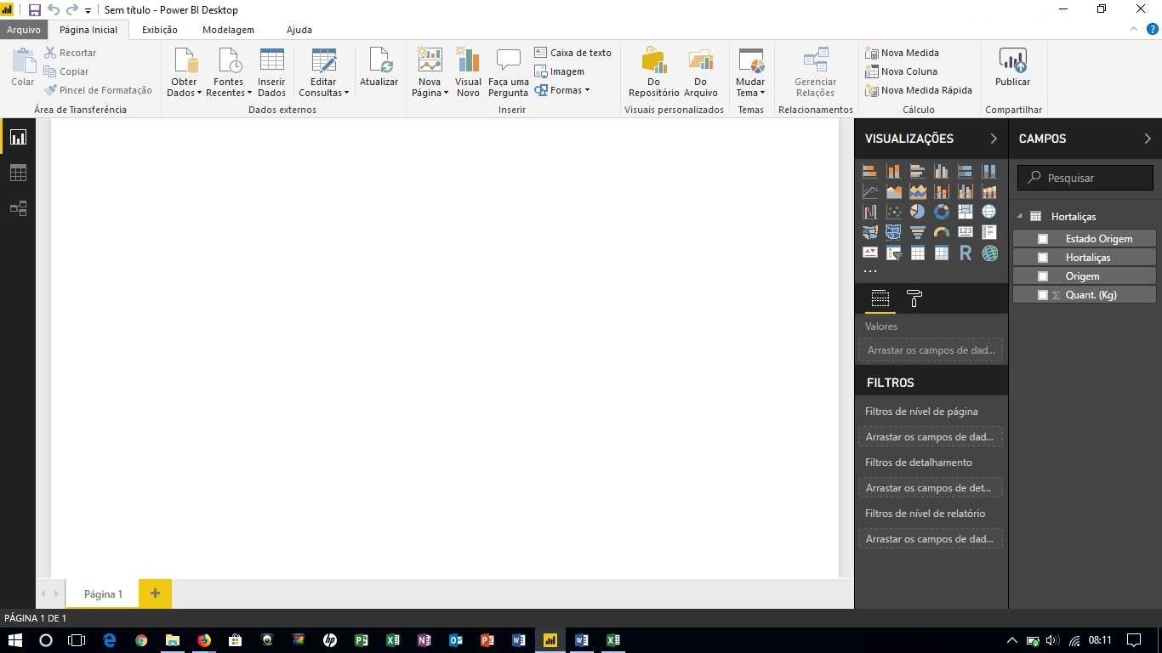Image resolution: width=1162 pixels, height=653 pixels.
Task: Check the Origem field checkbox
Action: (1043, 275)
